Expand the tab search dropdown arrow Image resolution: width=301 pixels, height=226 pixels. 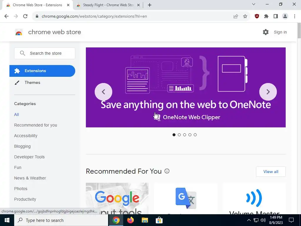[x=254, y=4]
